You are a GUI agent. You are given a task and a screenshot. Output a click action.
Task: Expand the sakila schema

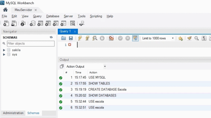pyautogui.click(x=4, y=50)
